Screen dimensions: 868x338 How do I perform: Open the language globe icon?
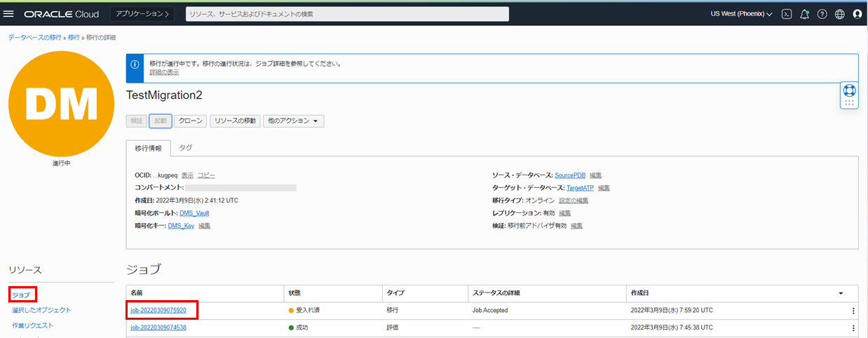click(839, 14)
